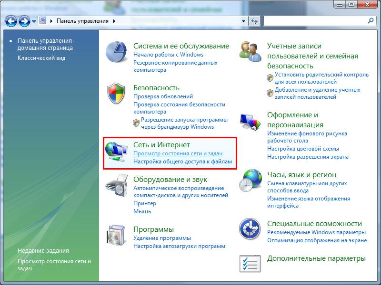Switch to 'Классический вид'
The image size is (381, 285).
coord(41,58)
